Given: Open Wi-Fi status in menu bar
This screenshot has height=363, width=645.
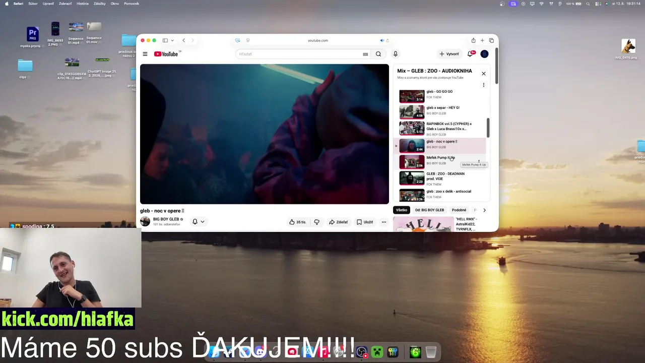Looking at the screenshot, I should click(x=542, y=4).
